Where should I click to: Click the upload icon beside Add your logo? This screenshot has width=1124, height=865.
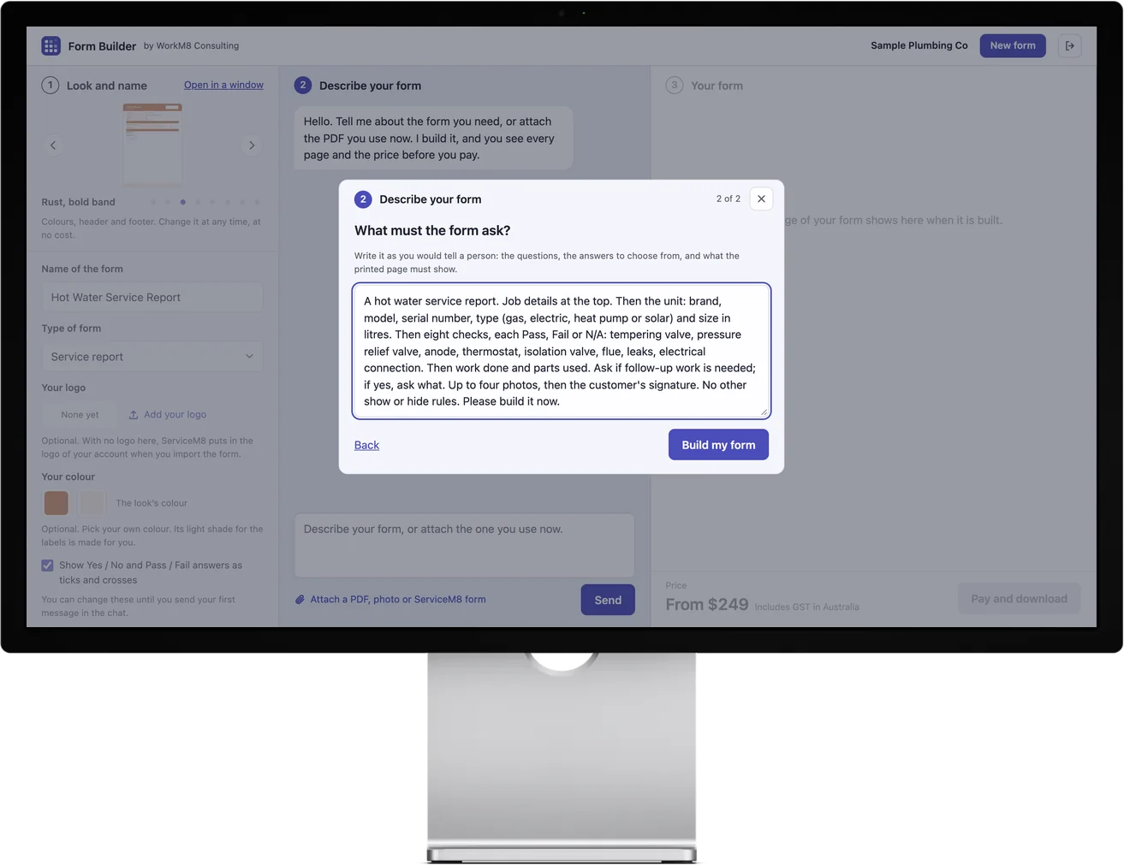(x=134, y=415)
